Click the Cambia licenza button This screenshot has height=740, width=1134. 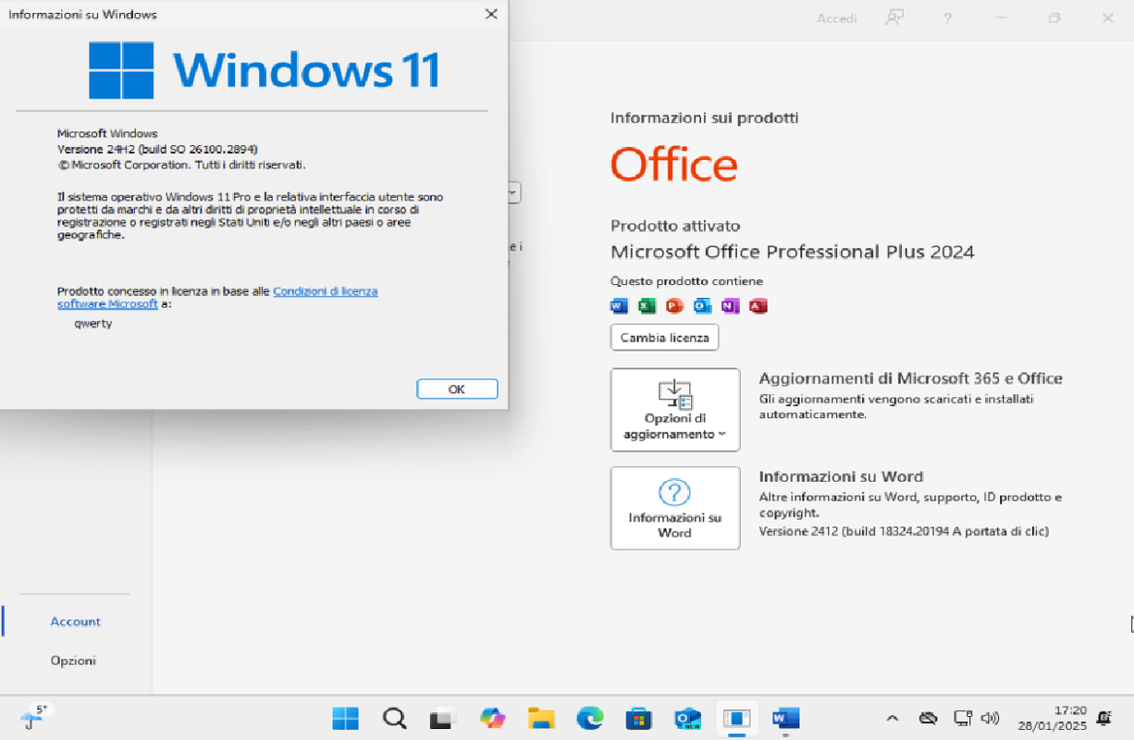pos(665,338)
